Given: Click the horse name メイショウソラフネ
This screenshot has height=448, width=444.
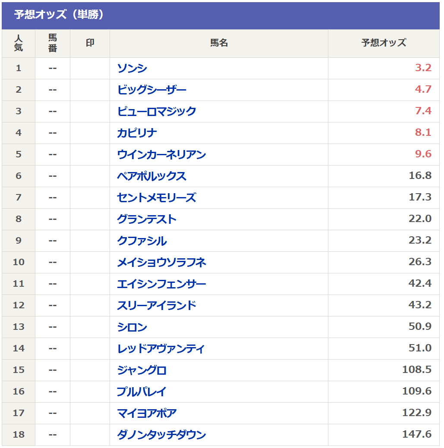Looking at the screenshot, I should 161,262.
